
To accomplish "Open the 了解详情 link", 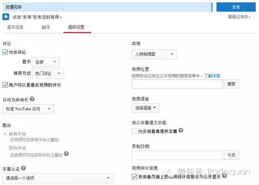I will point(212,76).
